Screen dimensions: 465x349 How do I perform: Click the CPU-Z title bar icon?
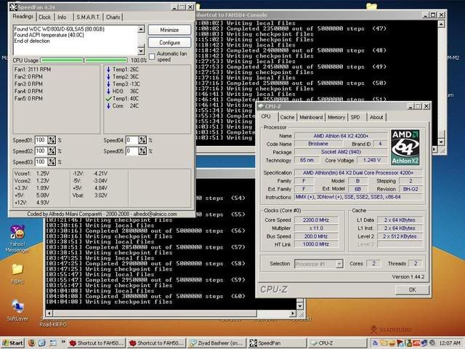(x=261, y=106)
